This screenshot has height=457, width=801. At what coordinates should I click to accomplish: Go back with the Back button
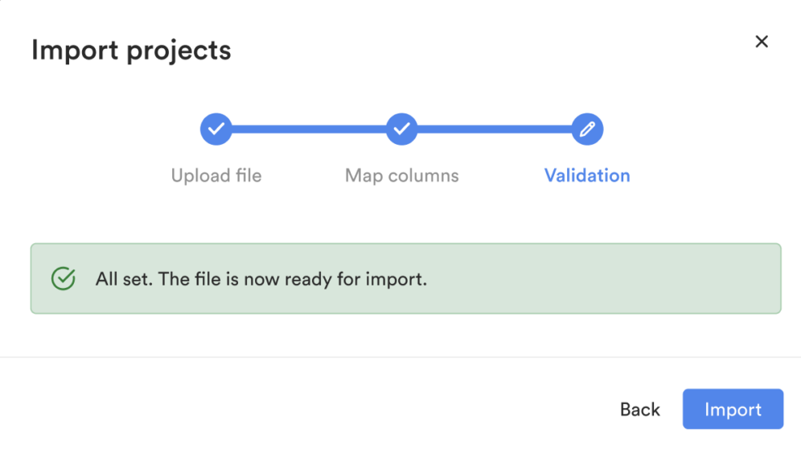tap(639, 410)
